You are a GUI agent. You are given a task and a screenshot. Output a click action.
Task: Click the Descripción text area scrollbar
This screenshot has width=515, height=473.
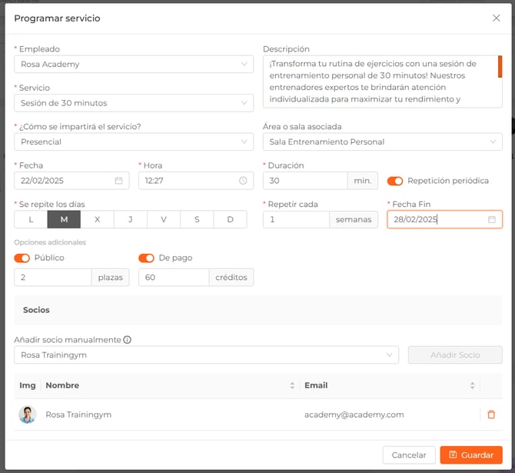pyautogui.click(x=500, y=67)
